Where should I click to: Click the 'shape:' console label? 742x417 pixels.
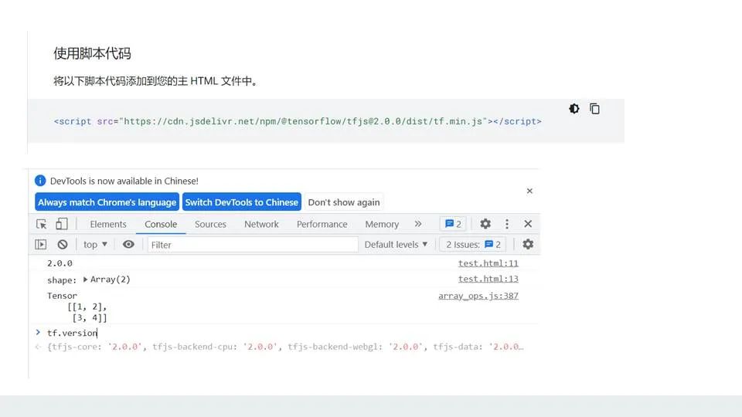[x=62, y=280]
